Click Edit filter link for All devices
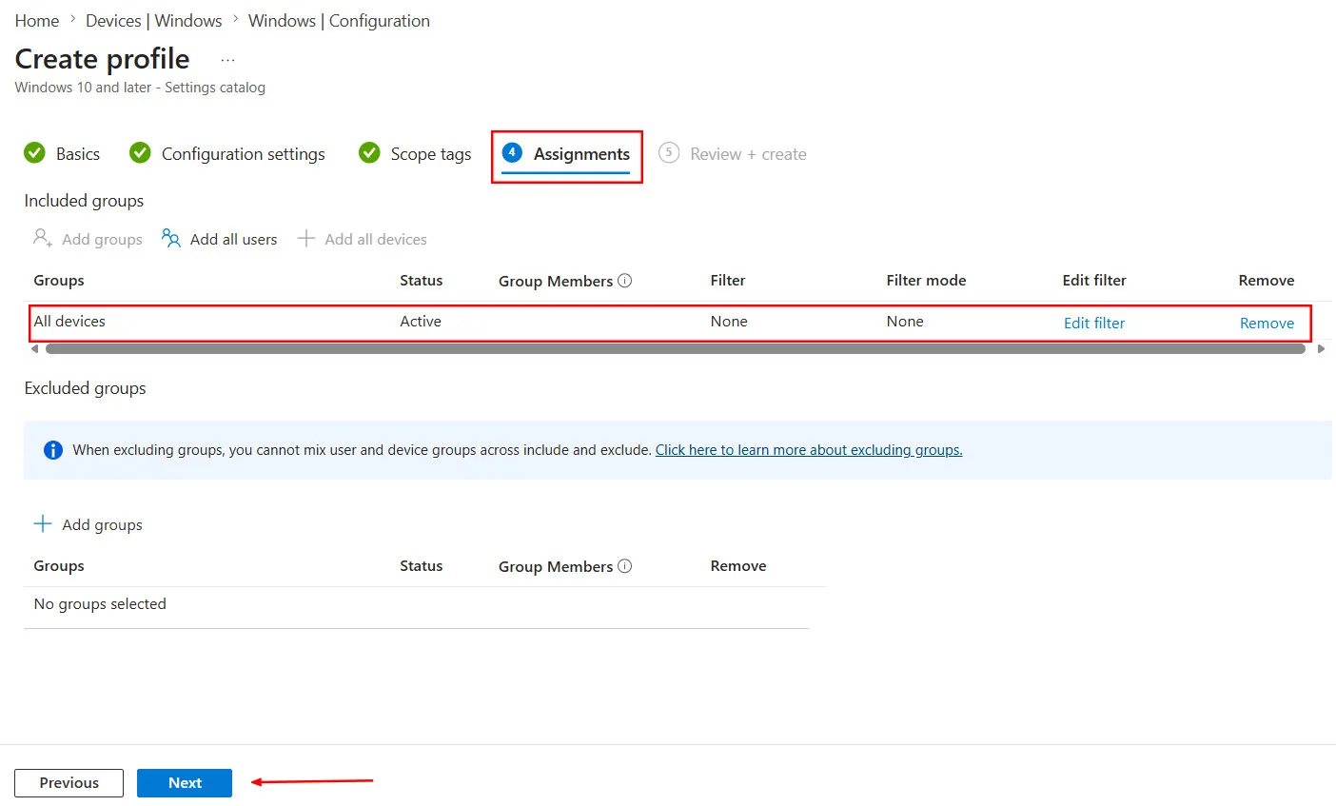 [x=1094, y=323]
